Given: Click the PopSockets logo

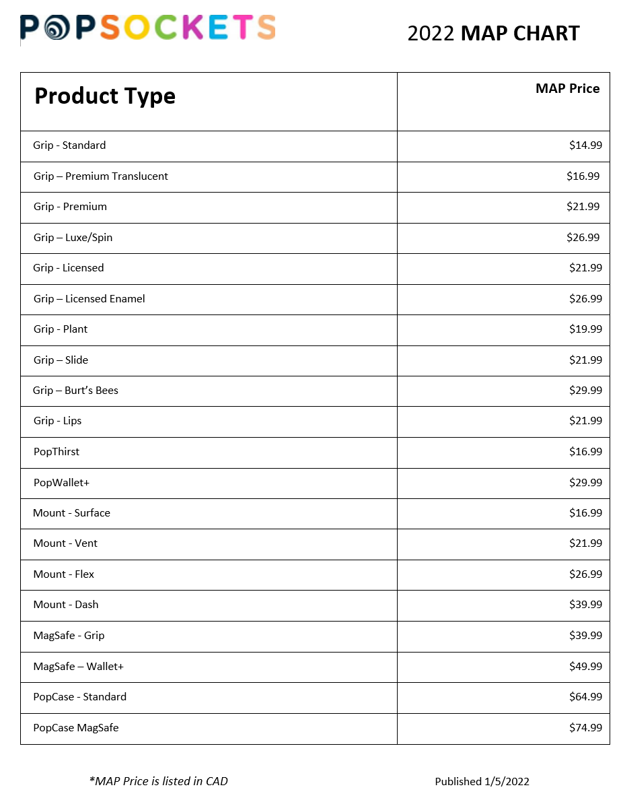Looking at the screenshot, I should 148,28.
